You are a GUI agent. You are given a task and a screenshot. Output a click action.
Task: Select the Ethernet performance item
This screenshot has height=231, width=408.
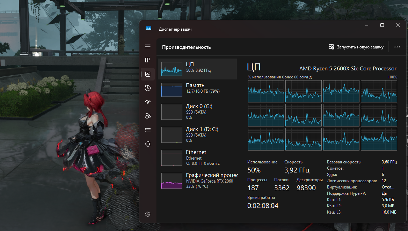(197, 157)
